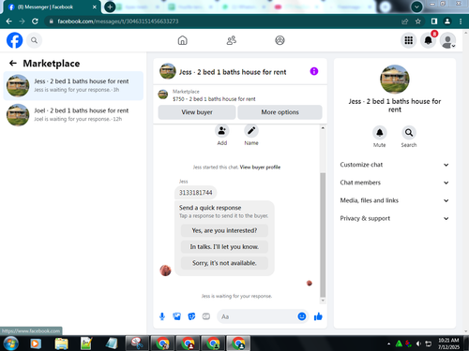Click chat scrollbar up arrow
This screenshot has width=469, height=351.
tap(323, 128)
